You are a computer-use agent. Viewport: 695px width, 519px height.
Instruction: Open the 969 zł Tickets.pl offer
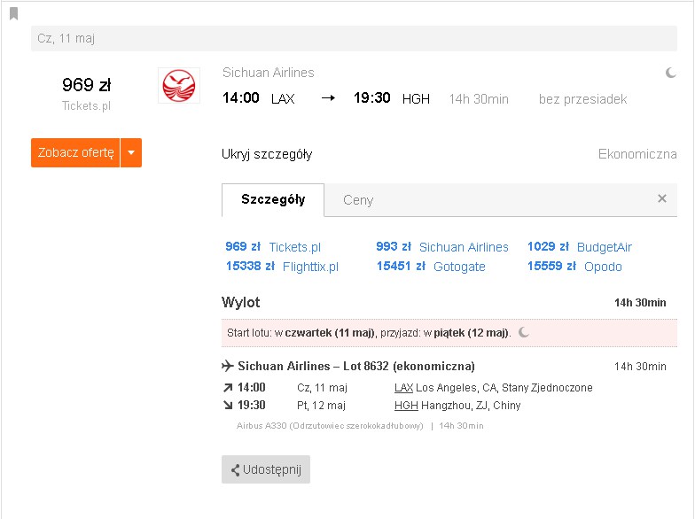273,247
